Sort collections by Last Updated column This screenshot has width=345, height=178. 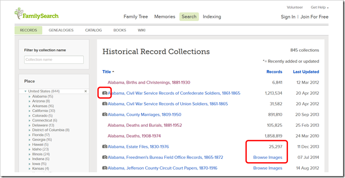pos(306,72)
